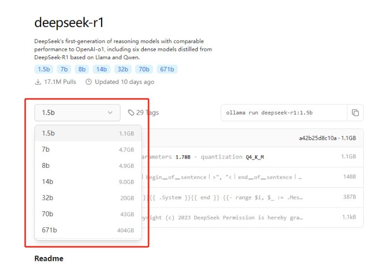Click the 32b blue tag badge
Image resolution: width=390 pixels, height=273 pixels.
122,69
